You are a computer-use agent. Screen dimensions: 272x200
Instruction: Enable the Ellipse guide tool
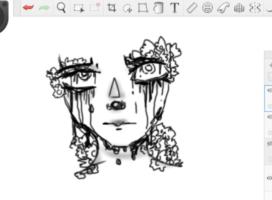point(208,8)
